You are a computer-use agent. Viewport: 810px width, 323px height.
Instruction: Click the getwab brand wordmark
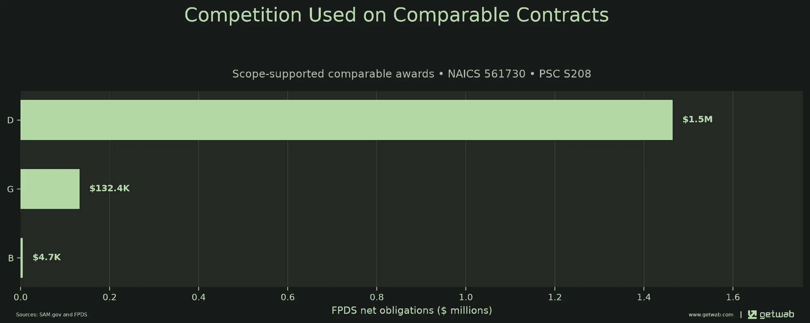pyautogui.click(x=777, y=314)
